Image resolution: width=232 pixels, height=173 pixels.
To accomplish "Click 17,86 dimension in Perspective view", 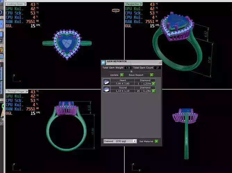I will pos(209,60).
